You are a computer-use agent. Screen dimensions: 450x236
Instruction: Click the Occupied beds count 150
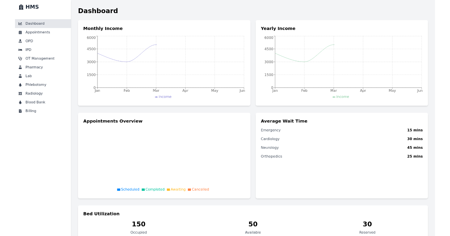pyautogui.click(x=139, y=224)
